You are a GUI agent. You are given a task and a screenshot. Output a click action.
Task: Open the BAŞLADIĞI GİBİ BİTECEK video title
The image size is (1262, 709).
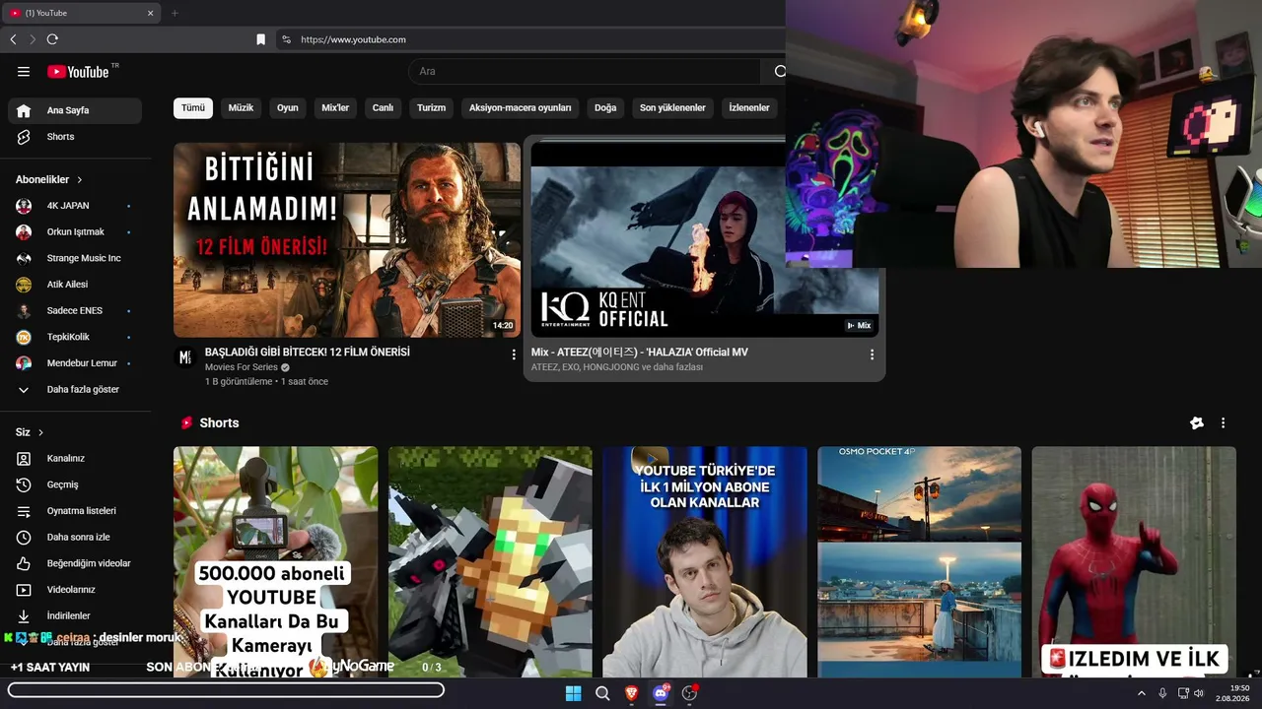point(308,352)
